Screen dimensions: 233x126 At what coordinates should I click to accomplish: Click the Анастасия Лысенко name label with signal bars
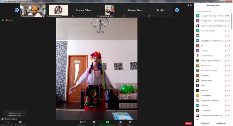[x=9, y=119]
